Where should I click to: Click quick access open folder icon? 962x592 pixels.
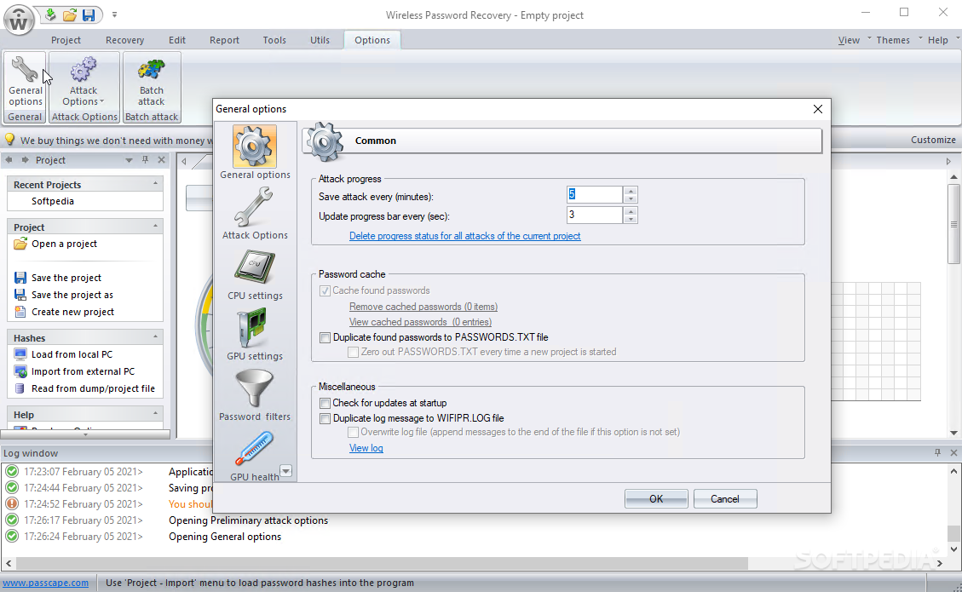pos(70,14)
